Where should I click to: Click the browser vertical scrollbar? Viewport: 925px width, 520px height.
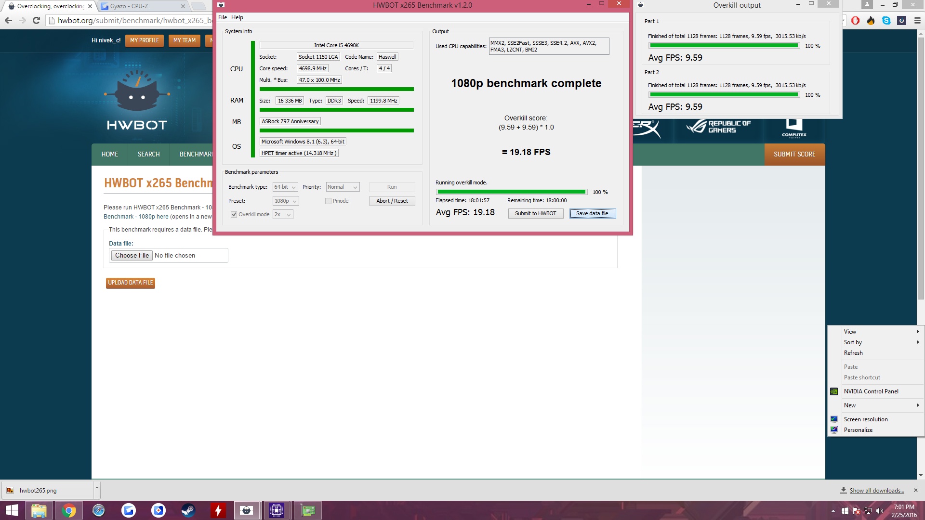(x=921, y=169)
